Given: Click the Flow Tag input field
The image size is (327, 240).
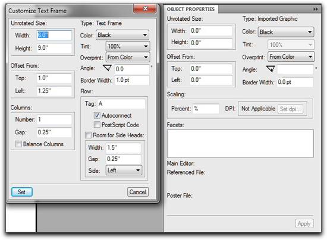Looking at the screenshot, I should (x=121, y=104).
